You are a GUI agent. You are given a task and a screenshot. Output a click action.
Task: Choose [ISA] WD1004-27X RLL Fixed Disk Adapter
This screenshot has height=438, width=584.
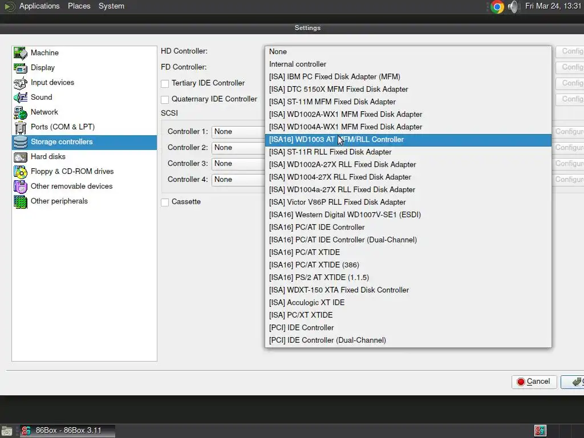(408, 177)
